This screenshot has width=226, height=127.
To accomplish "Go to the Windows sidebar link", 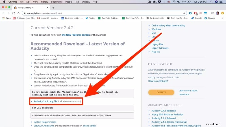I will click(156, 29).
